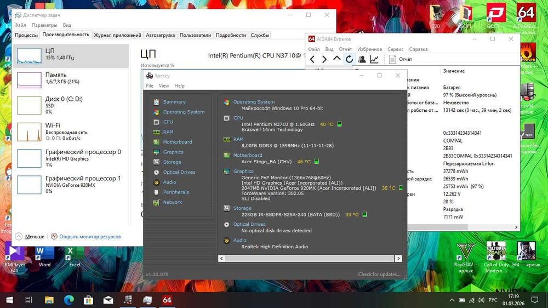Image resolution: width=548 pixels, height=308 pixels.
Task: Click Открыть монитор ресурсов link
Action: [90, 237]
